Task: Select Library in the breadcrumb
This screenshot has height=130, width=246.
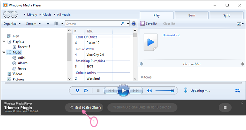Action: (32, 15)
